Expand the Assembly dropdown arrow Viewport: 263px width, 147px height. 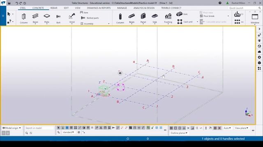point(108,24)
